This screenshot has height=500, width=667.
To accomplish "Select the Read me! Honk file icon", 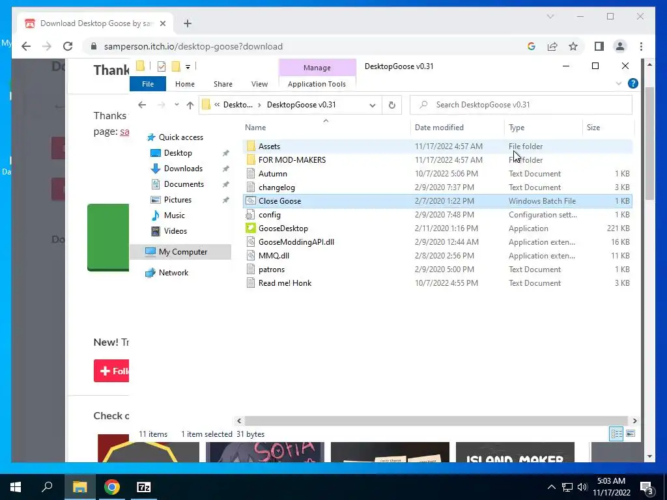I will [251, 283].
